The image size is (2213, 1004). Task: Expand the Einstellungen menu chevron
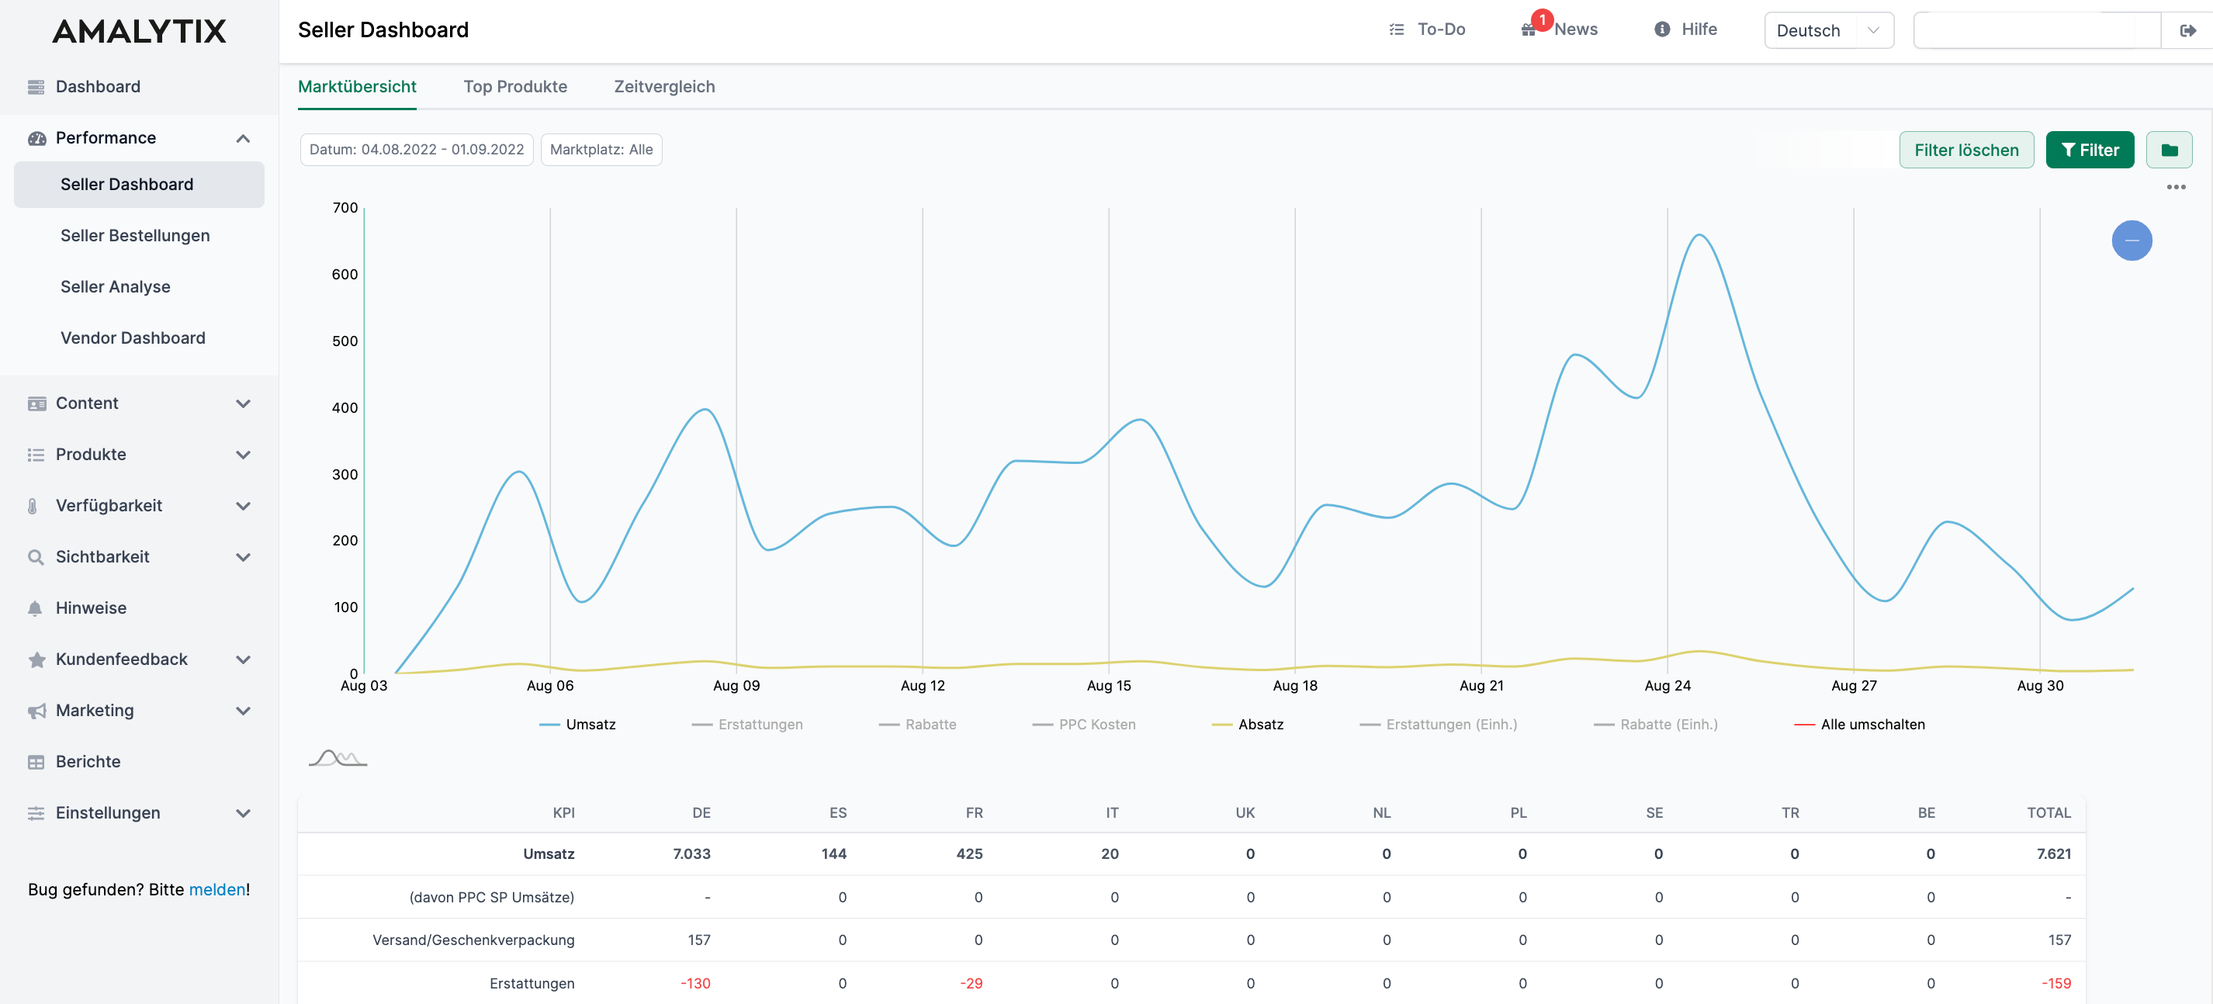tap(243, 813)
